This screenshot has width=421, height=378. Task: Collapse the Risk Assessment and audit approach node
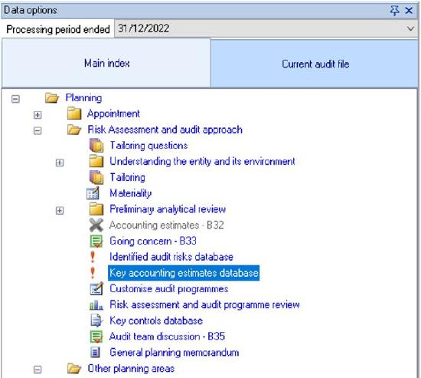point(38,131)
